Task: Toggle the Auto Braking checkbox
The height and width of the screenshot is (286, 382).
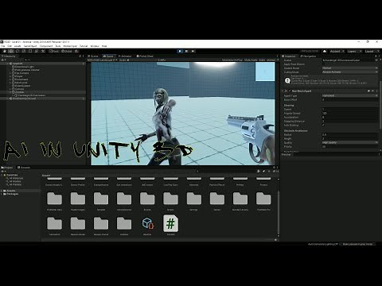Action: tap(323, 125)
